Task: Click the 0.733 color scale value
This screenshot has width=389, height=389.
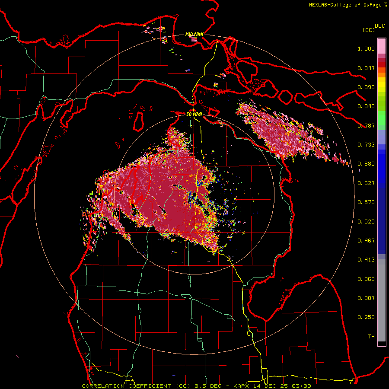Action: coord(366,145)
